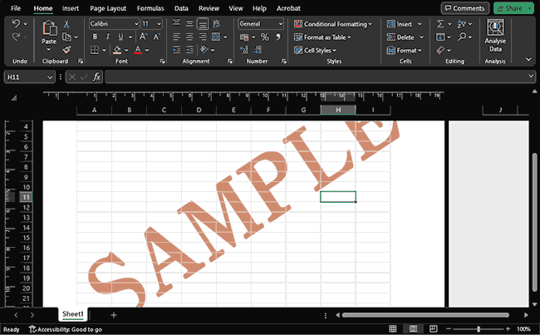
Task: Open the Calibri font name dropdown
Action: pos(136,24)
